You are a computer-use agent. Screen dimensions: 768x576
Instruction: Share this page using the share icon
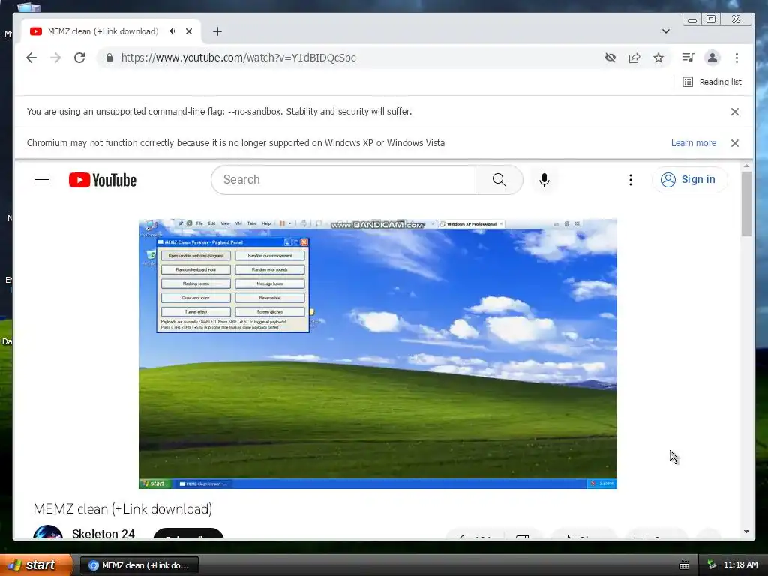tap(634, 58)
